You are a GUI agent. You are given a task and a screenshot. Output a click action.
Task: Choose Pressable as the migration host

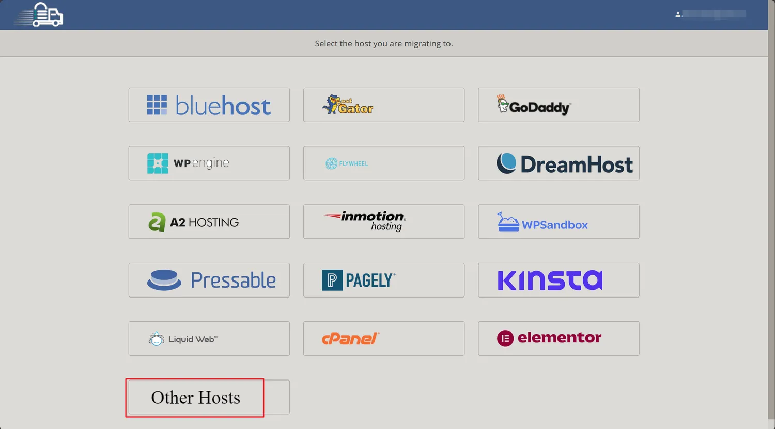coord(209,280)
